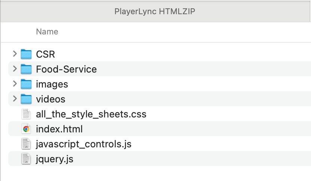Select the images folder name
This screenshot has height=181, width=311.
52,85
